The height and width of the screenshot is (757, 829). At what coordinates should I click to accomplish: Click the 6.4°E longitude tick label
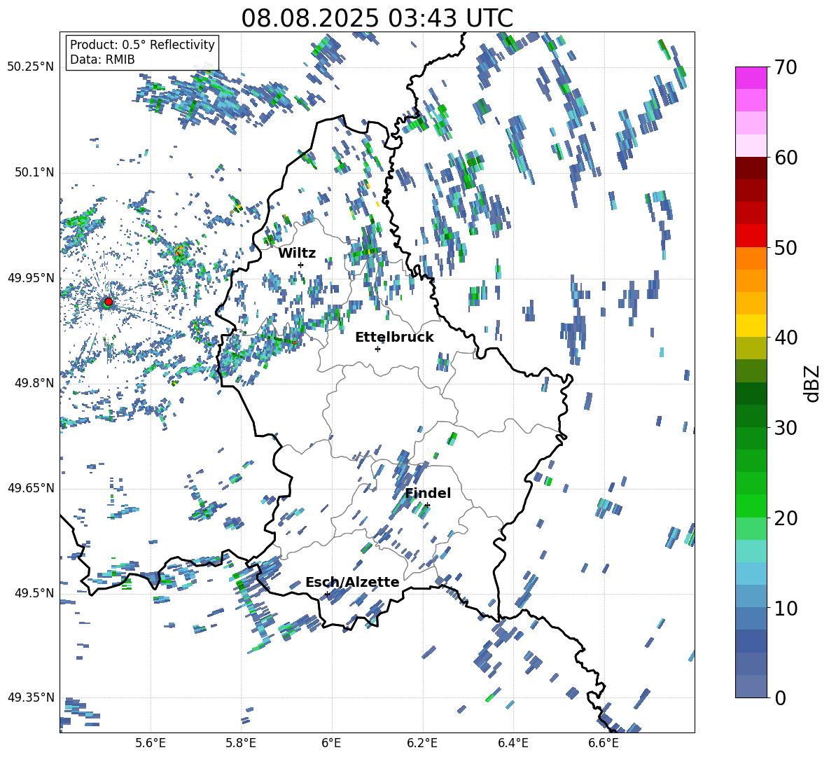(x=513, y=743)
